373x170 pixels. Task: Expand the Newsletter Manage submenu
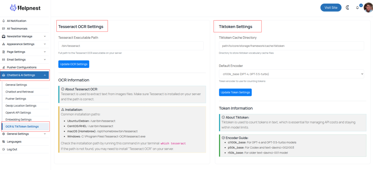click(44, 36)
